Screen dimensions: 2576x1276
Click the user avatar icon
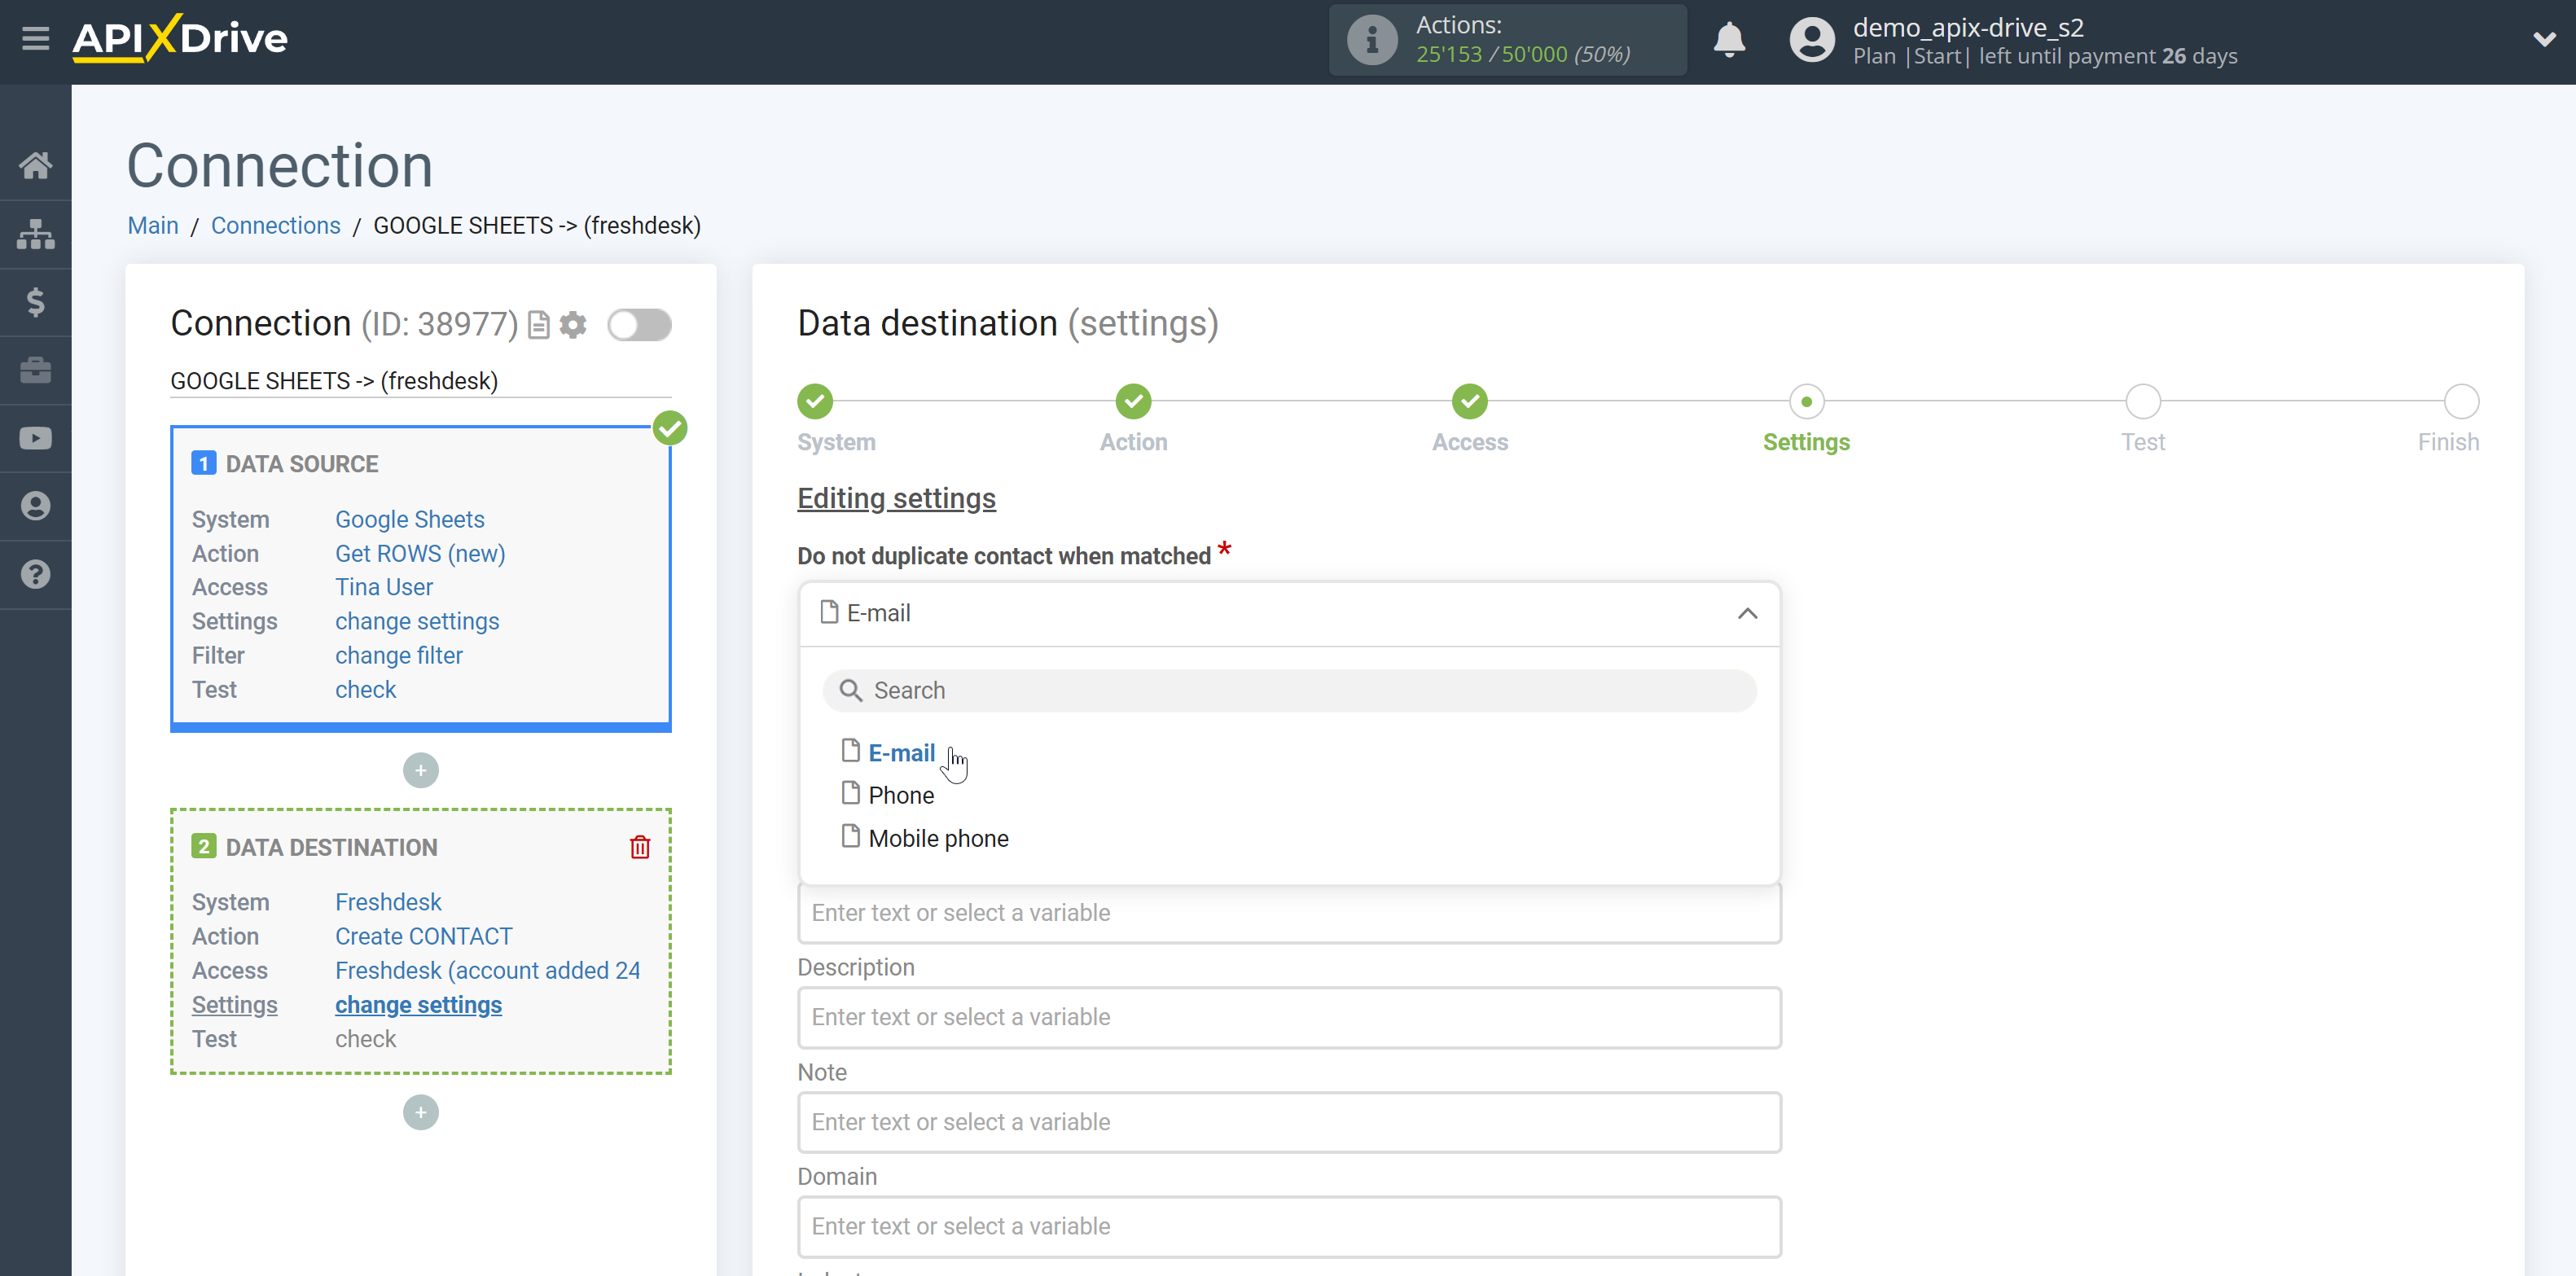(1811, 40)
